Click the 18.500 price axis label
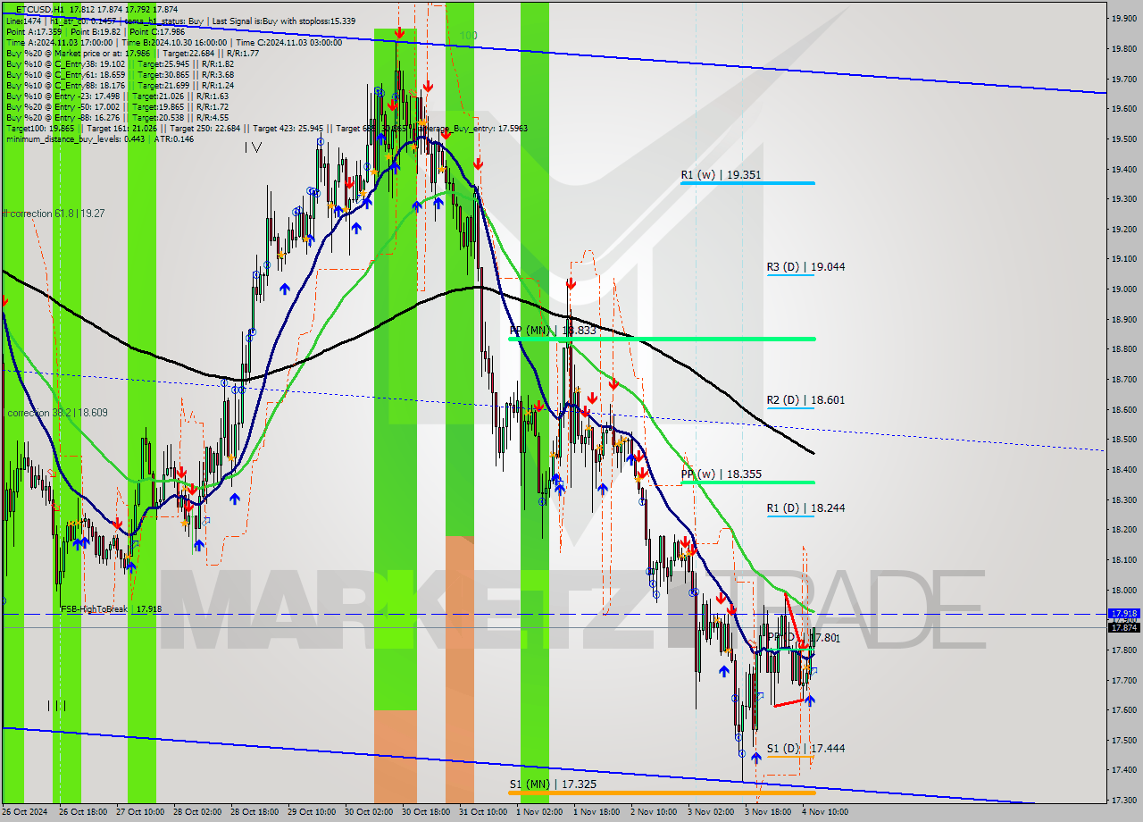This screenshot has width=1143, height=822. 1123,439
